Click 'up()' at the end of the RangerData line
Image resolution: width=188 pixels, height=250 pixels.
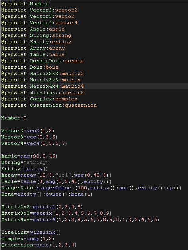click(x=174, y=188)
